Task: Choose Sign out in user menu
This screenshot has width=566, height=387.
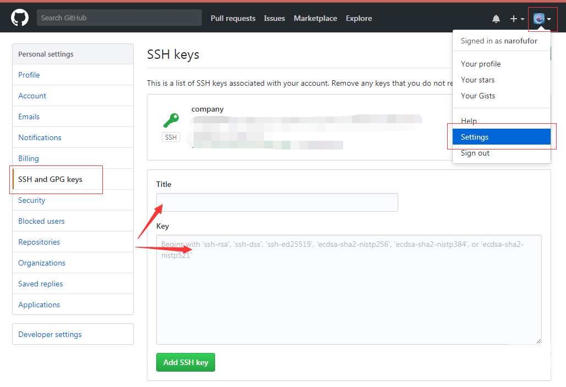Action: coord(502,153)
